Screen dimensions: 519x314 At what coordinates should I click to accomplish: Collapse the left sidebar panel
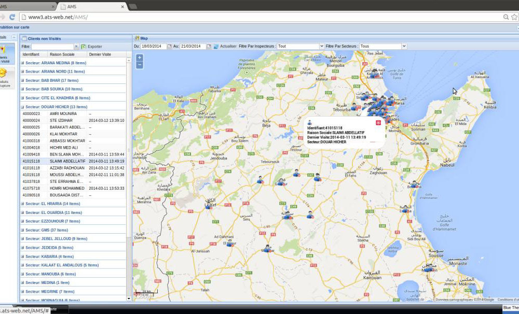pos(14,37)
